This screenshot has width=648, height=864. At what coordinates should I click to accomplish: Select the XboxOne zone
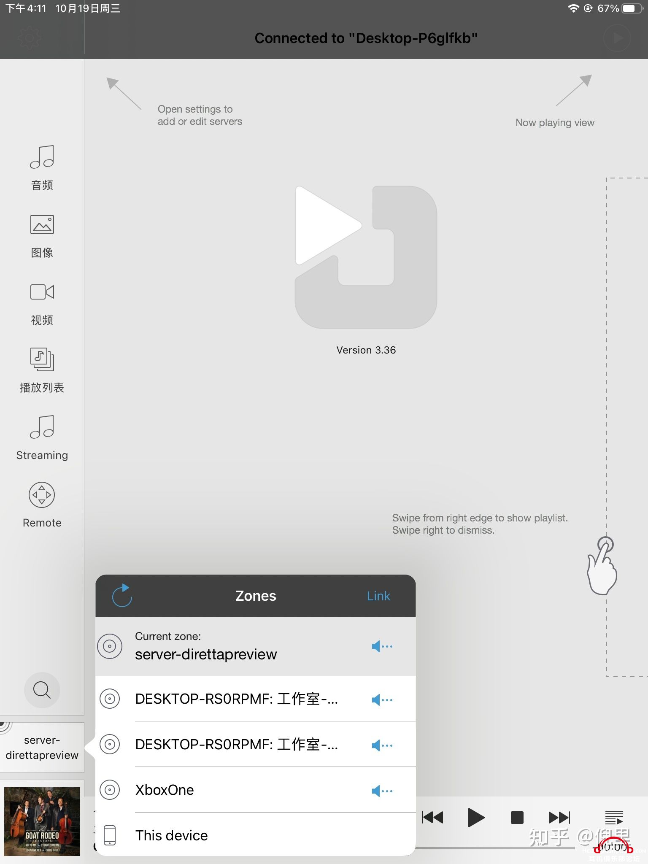point(256,790)
